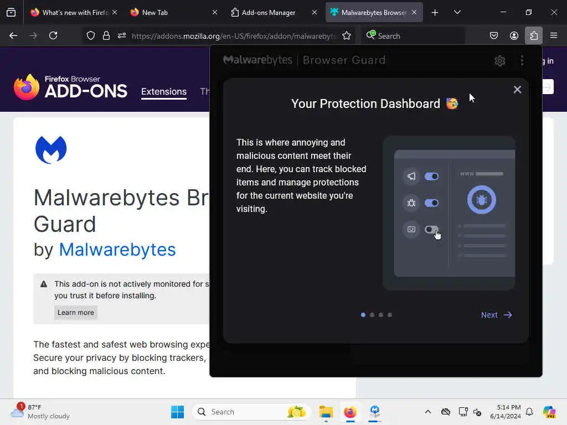Bookmark this page with the star icon

tap(347, 35)
